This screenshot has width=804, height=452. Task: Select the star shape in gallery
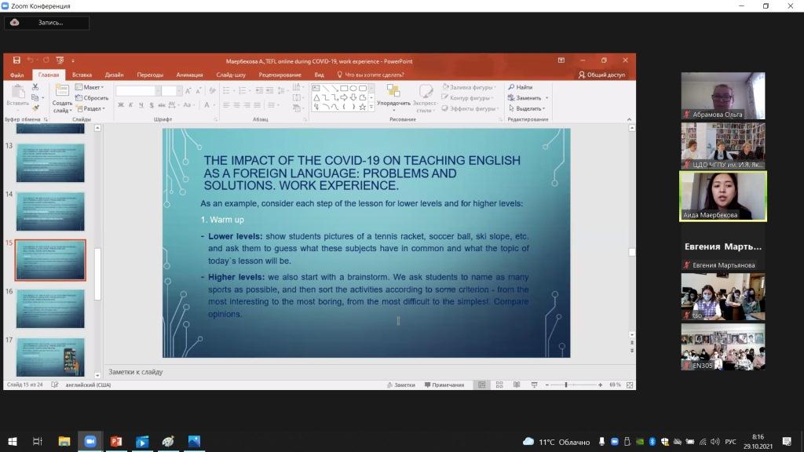coord(363,107)
